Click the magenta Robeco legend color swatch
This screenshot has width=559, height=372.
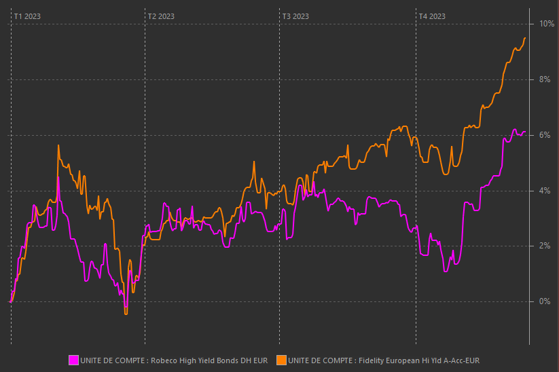[73, 360]
